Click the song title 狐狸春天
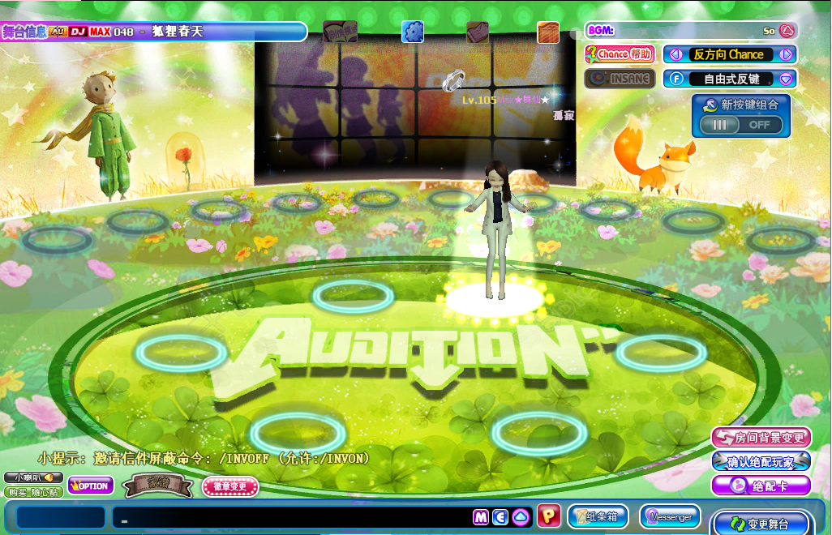 point(178,32)
